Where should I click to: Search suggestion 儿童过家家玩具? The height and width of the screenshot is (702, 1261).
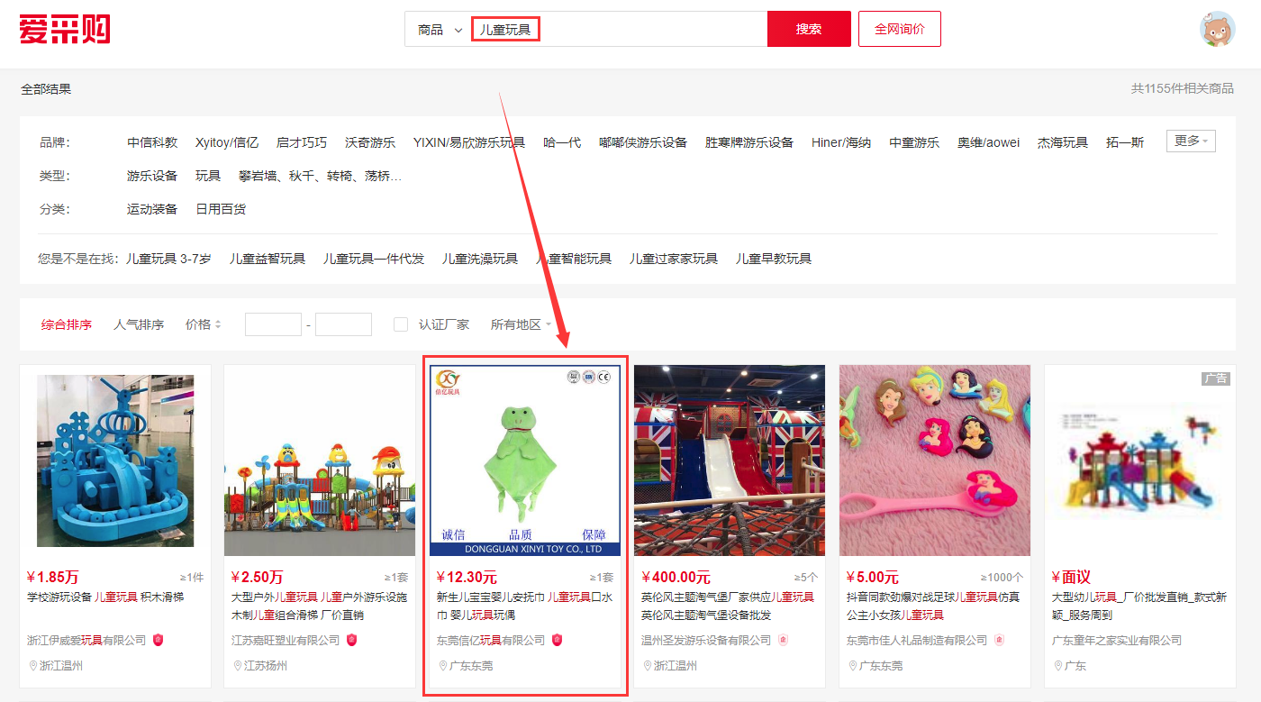(674, 259)
